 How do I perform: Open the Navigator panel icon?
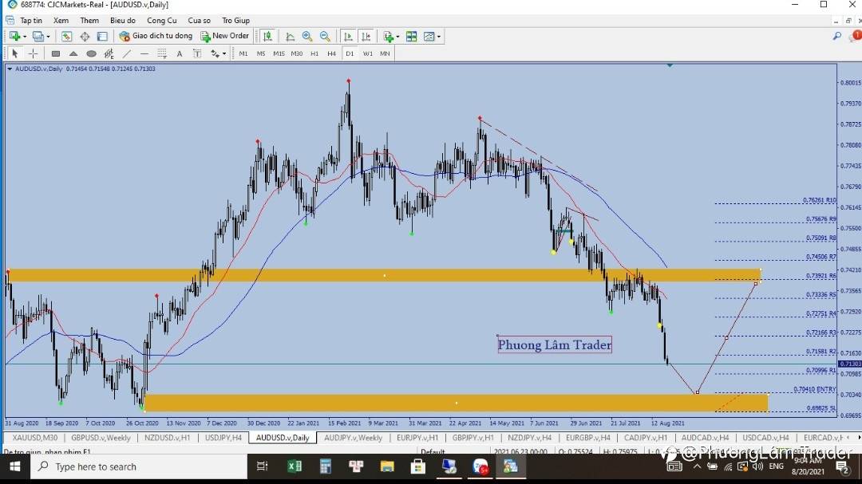[102, 36]
